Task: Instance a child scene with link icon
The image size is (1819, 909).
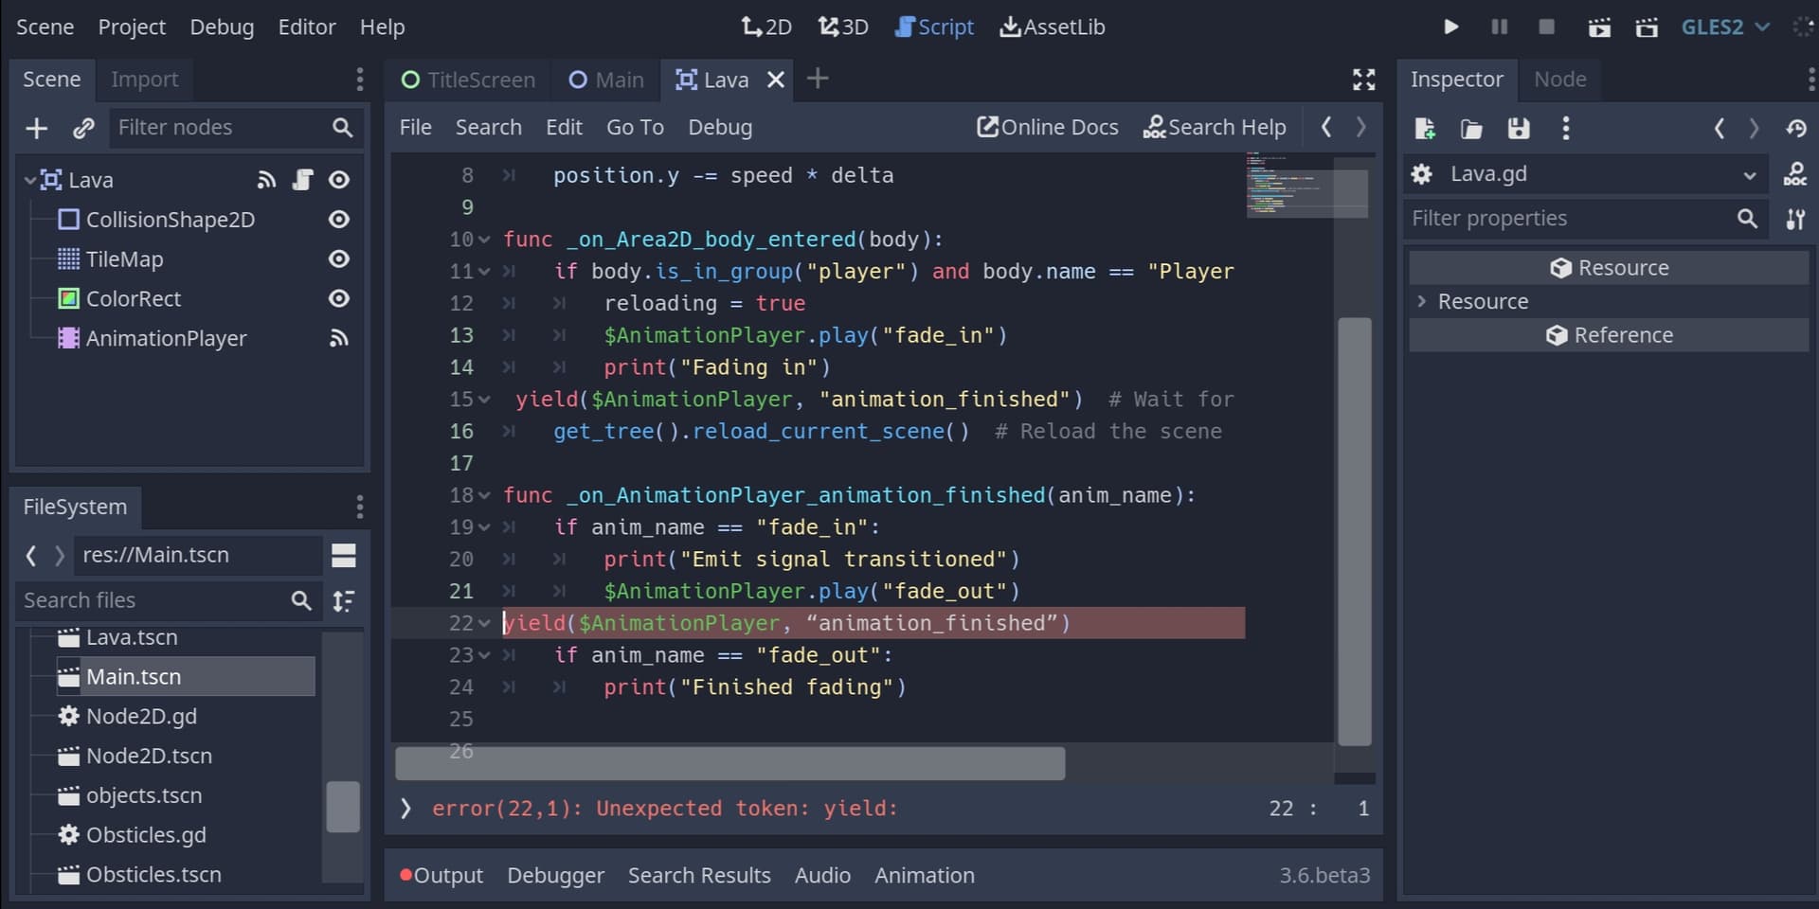Action: (83, 128)
